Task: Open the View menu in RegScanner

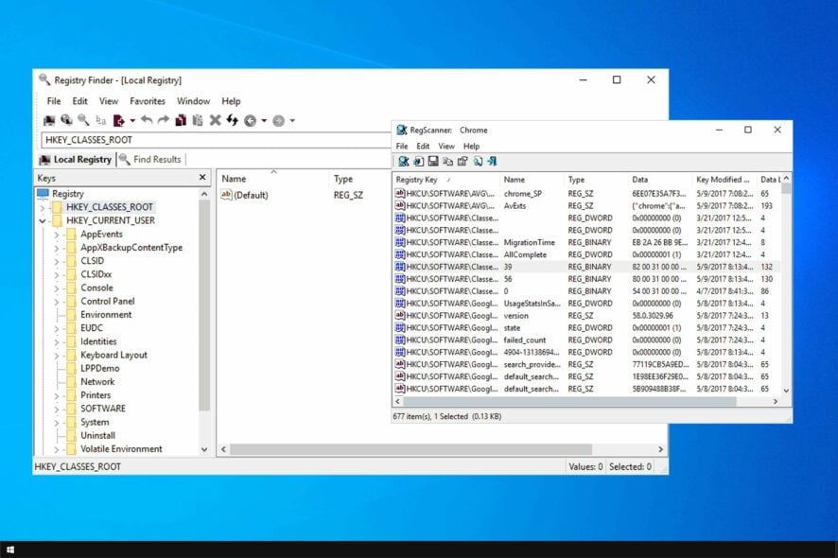Action: 446,146
